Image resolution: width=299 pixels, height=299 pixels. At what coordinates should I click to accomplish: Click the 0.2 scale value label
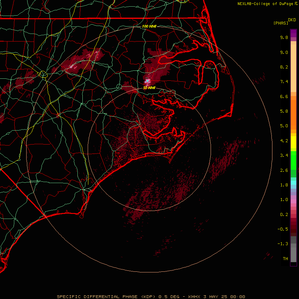coord(284,215)
